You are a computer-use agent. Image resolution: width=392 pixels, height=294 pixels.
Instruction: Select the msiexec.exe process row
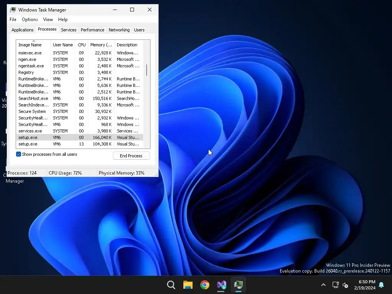pos(80,53)
